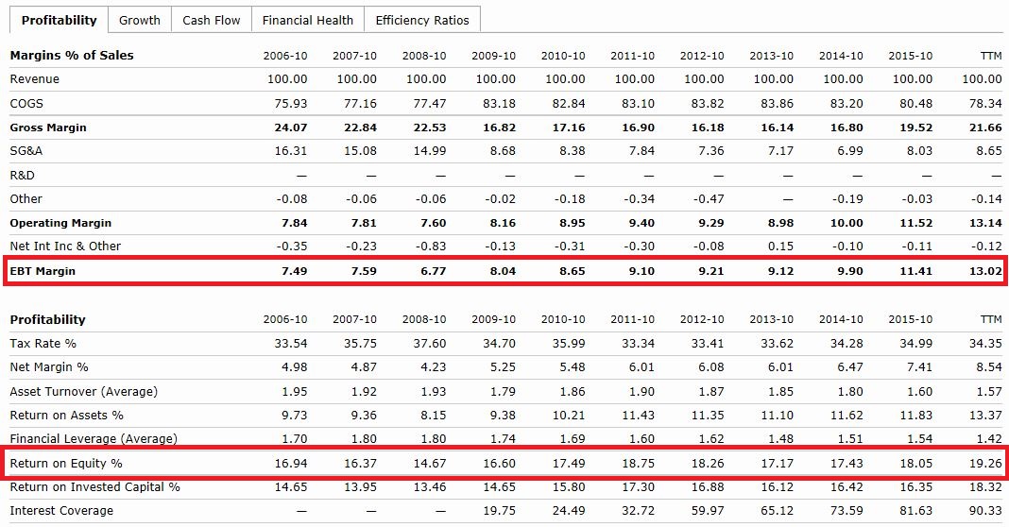1009x527 pixels.
Task: Click the Tax Rate % row label
Action: (43, 343)
